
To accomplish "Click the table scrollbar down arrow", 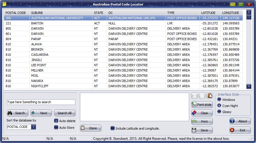I will [x=249, y=86].
